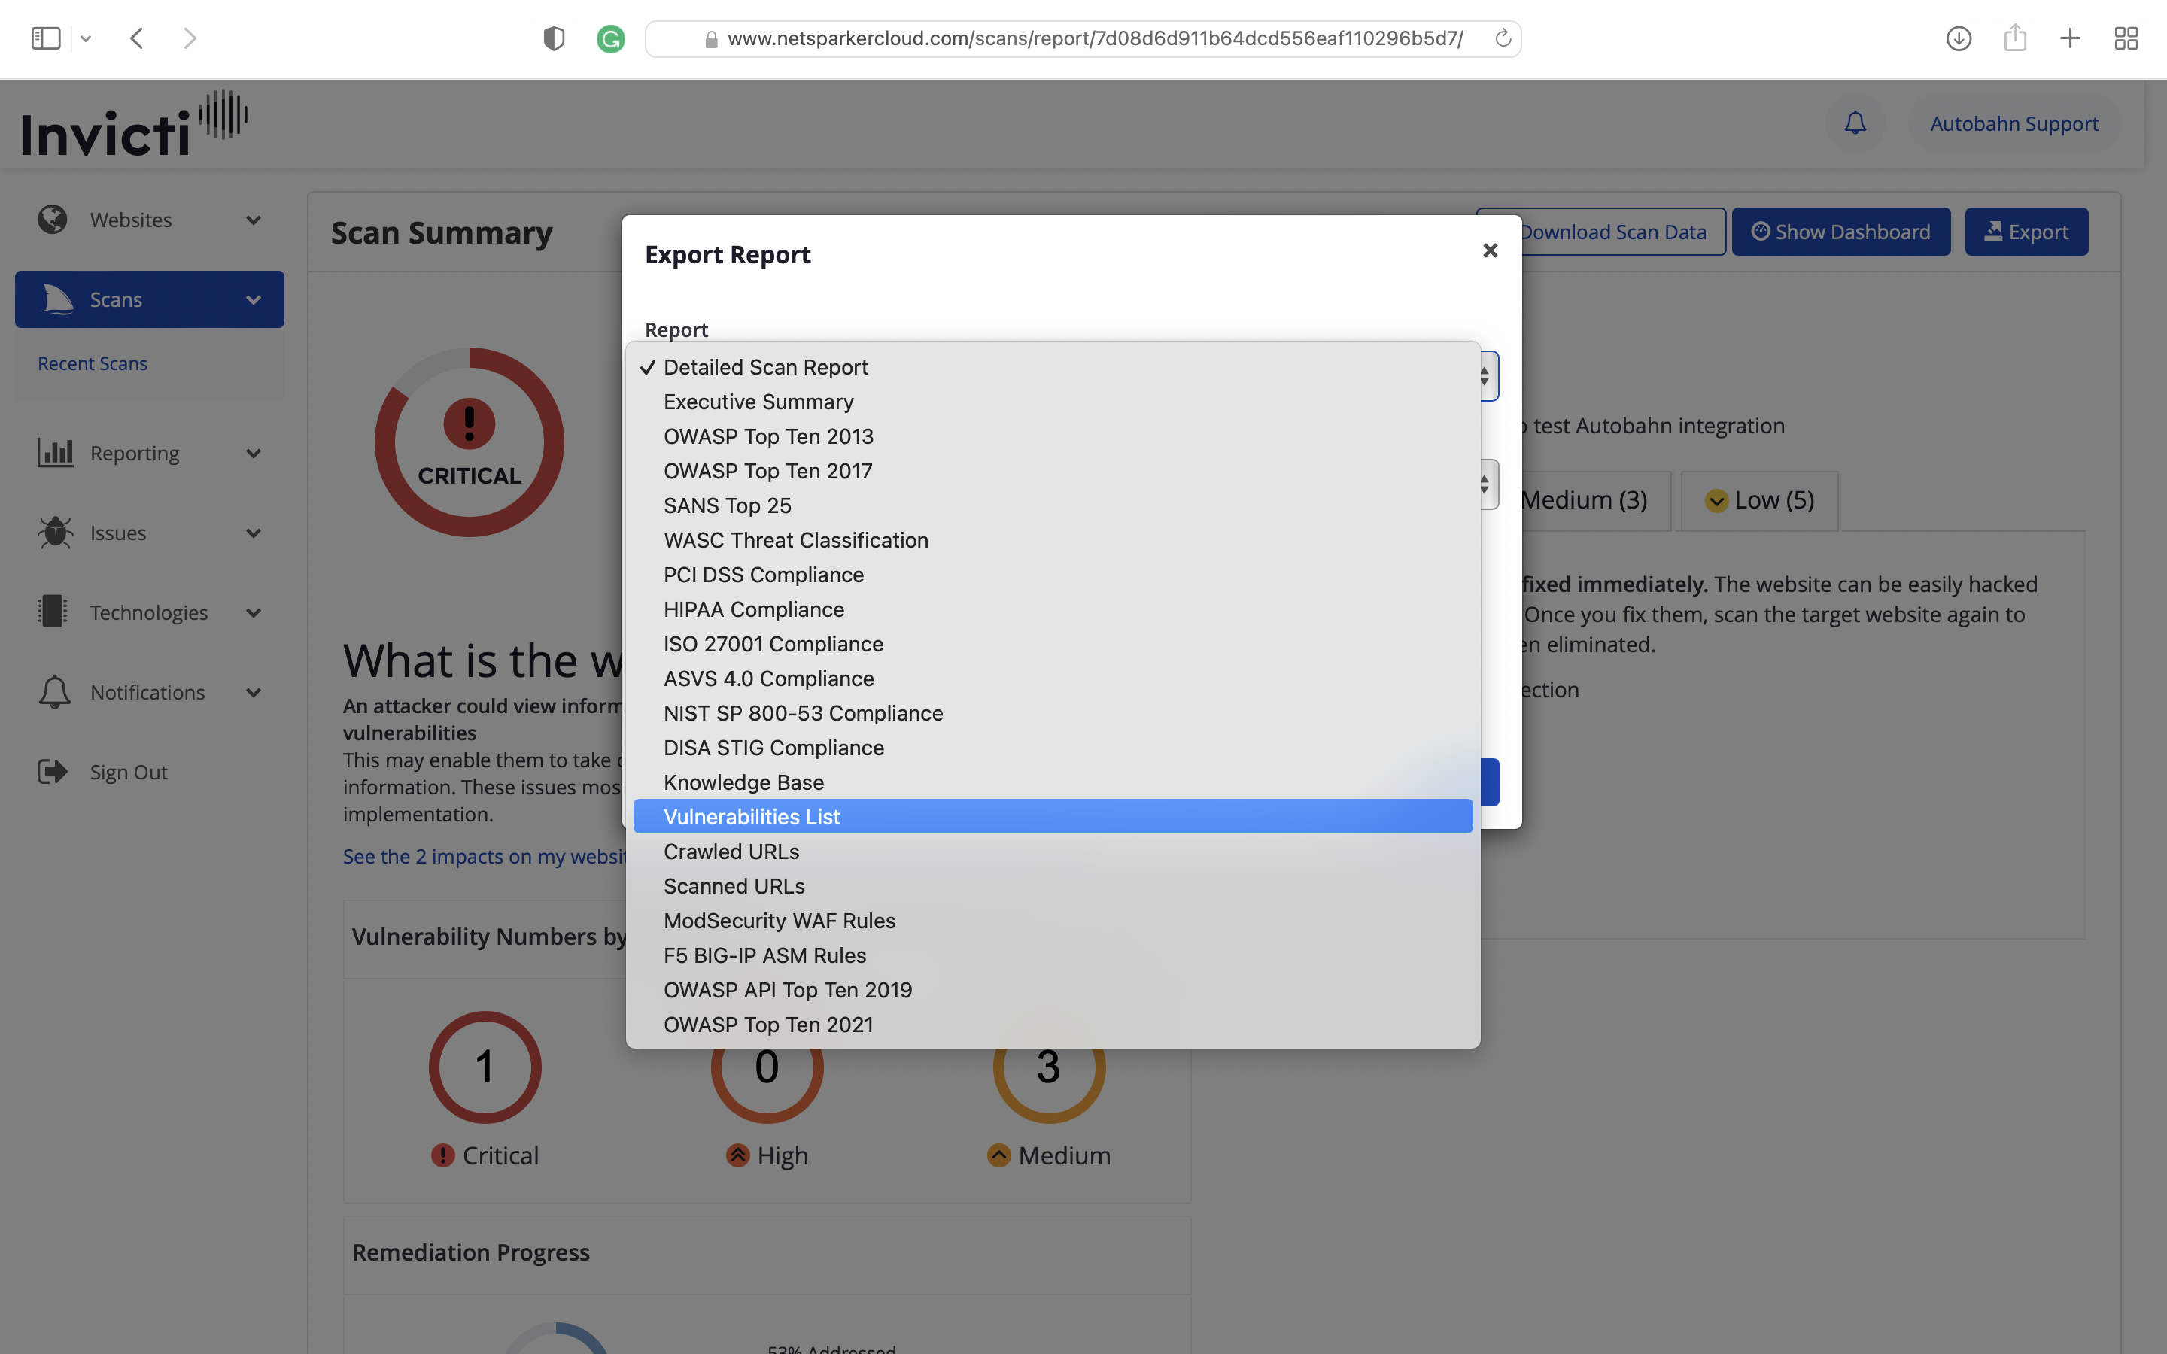Choose OWASP Top Ten 2017
This screenshot has width=2167, height=1354.
click(1053, 471)
